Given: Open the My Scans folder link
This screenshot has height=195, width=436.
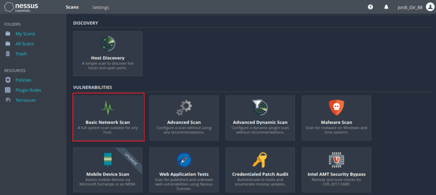Looking at the screenshot, I should coord(25,34).
